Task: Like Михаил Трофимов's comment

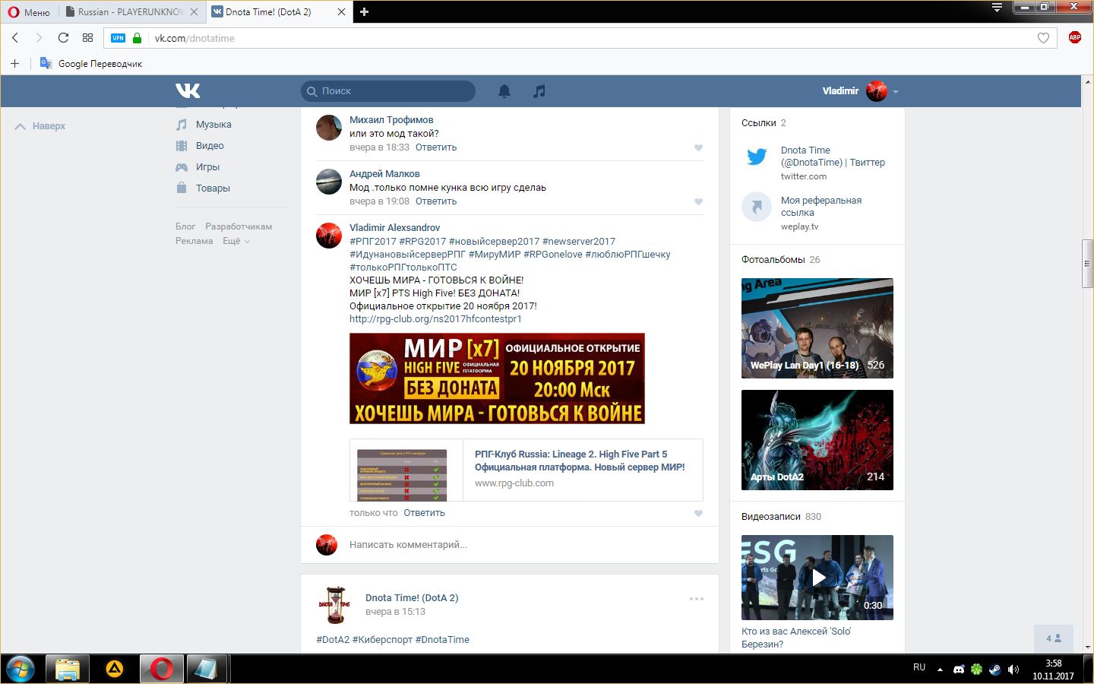Action: click(698, 147)
